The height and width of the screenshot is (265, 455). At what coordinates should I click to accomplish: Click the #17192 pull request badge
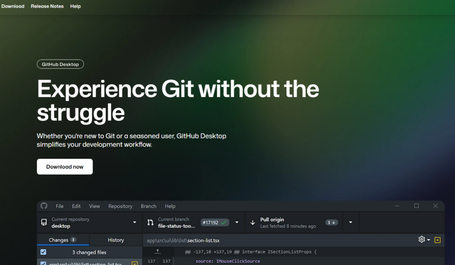coord(216,222)
